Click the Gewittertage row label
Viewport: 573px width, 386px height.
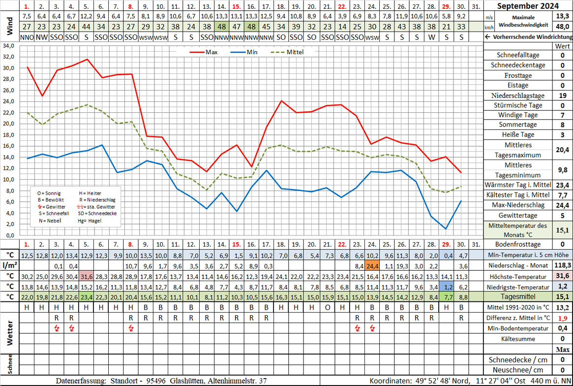click(x=518, y=215)
